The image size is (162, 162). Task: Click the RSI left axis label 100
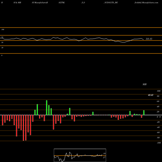click(x=3, y=29)
